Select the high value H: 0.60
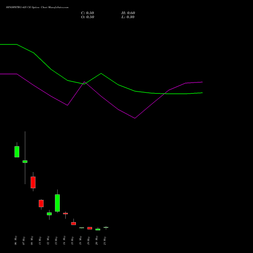 [x=128, y=13]
